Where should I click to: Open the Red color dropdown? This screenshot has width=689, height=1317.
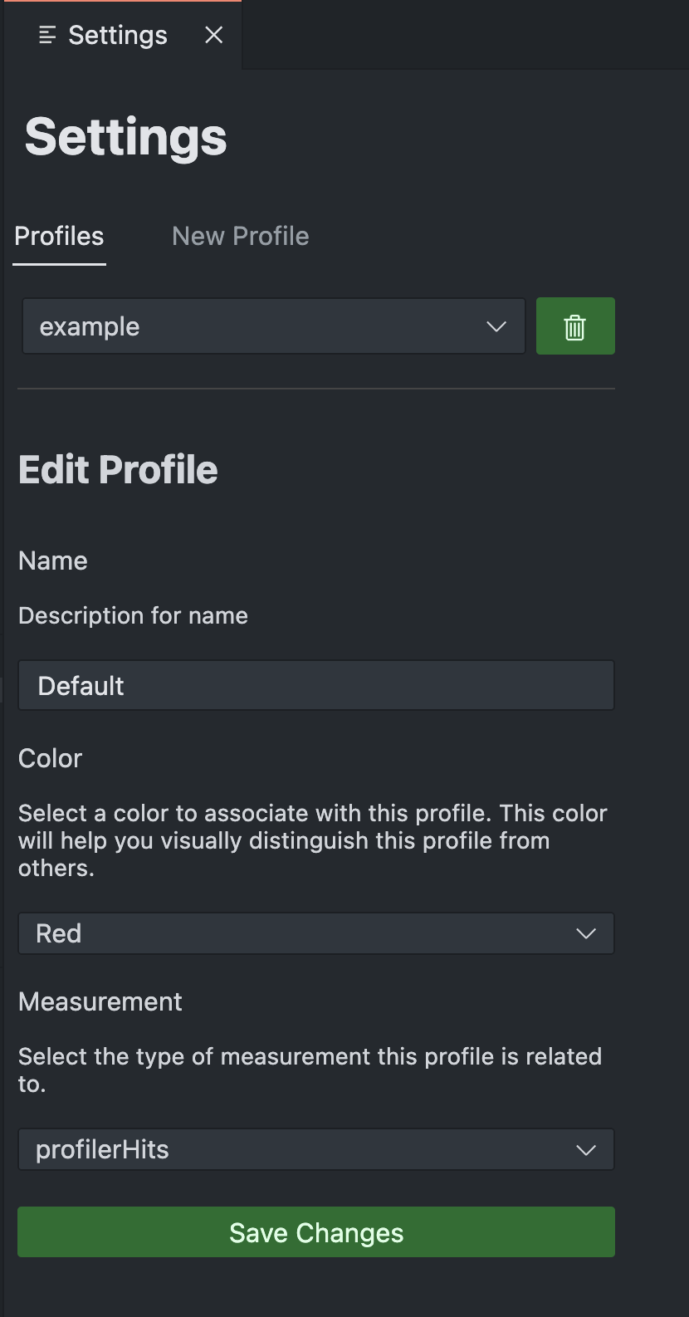point(315,933)
